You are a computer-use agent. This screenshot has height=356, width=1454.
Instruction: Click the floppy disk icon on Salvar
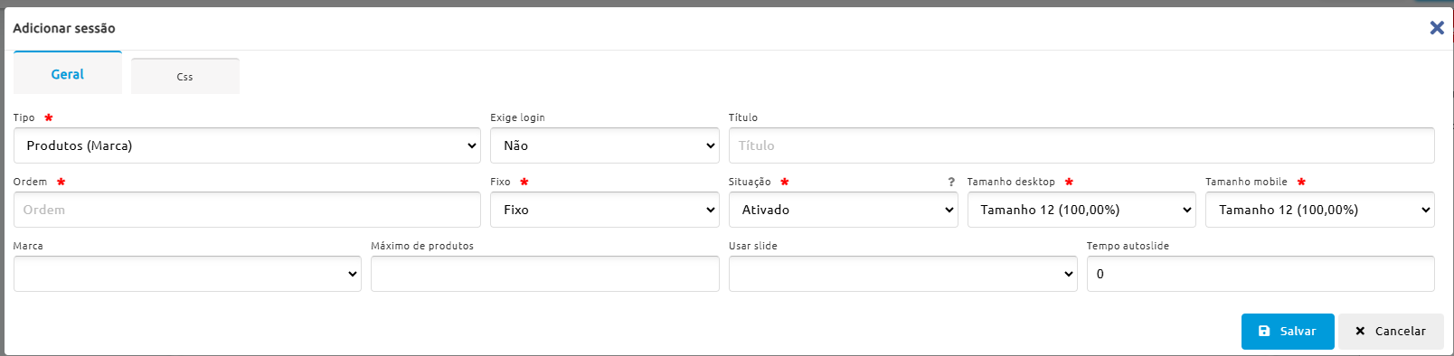tap(1264, 332)
